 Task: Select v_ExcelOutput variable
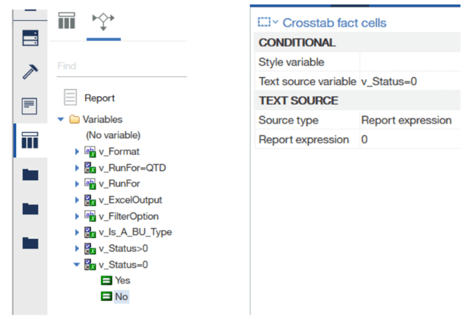tap(131, 200)
